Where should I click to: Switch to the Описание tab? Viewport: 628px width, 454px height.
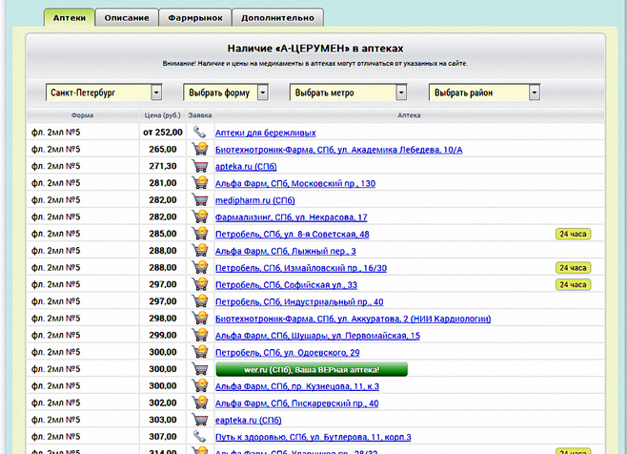[x=126, y=17]
